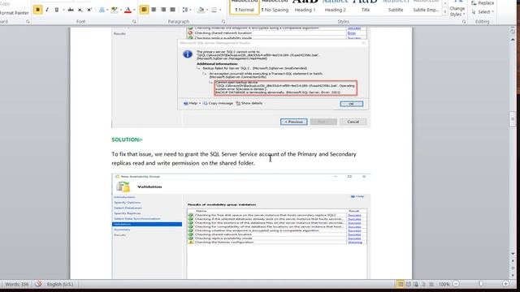This screenshot has width=520, height=292.
Task: Click the SOLUTION:- heading text
Action: click(127, 140)
